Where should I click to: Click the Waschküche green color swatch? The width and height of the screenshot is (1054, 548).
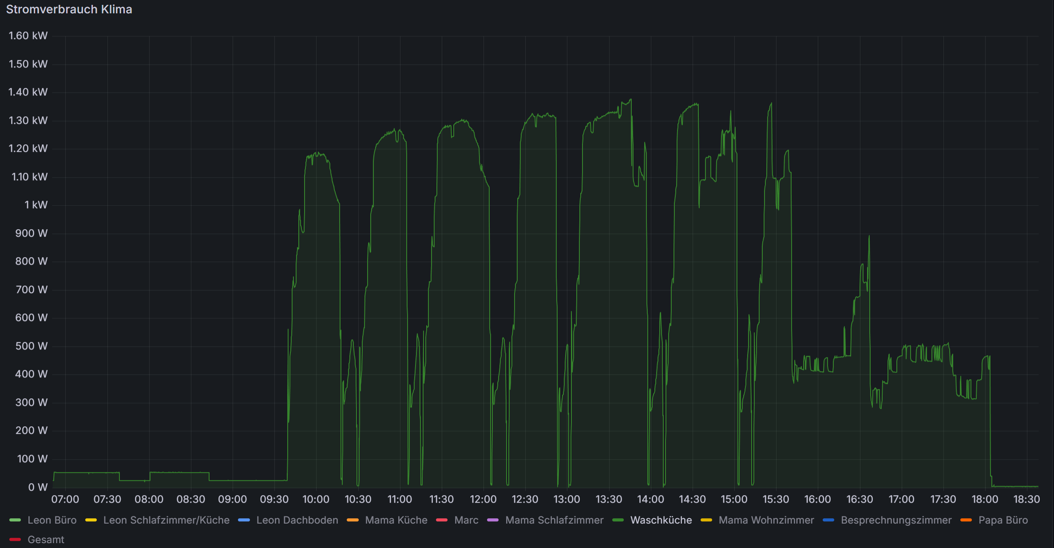pos(618,520)
